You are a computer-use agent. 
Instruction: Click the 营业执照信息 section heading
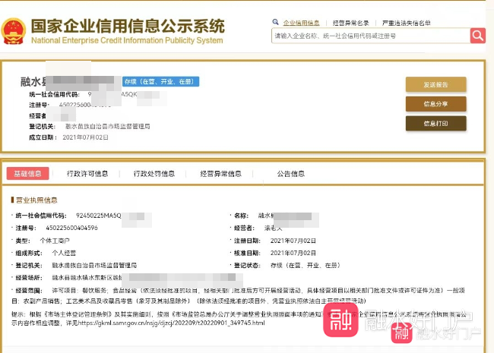36,200
